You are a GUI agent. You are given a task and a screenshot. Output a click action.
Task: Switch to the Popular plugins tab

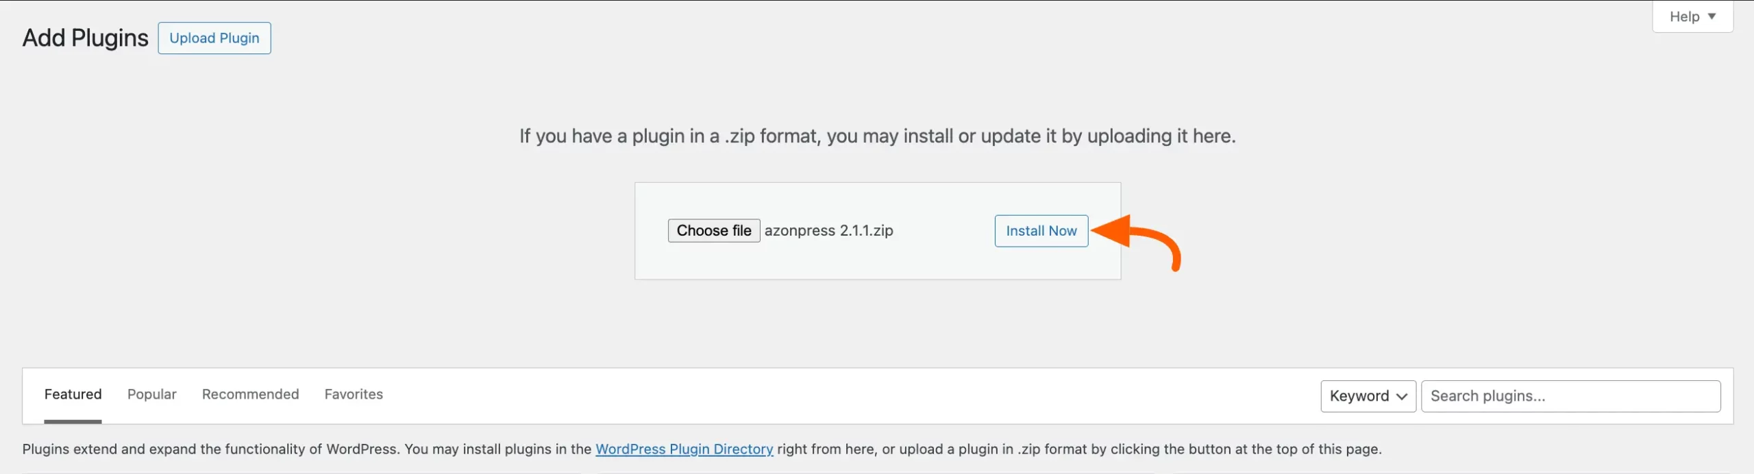151,394
